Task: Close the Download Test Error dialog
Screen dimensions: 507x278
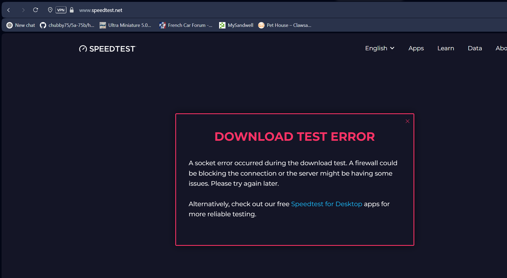Action: (408, 121)
